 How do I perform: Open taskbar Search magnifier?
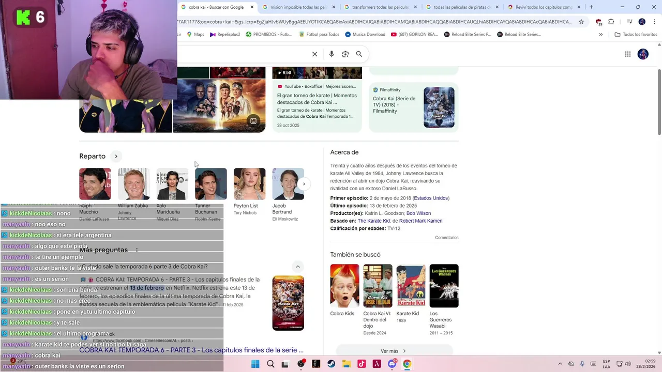[270, 364]
